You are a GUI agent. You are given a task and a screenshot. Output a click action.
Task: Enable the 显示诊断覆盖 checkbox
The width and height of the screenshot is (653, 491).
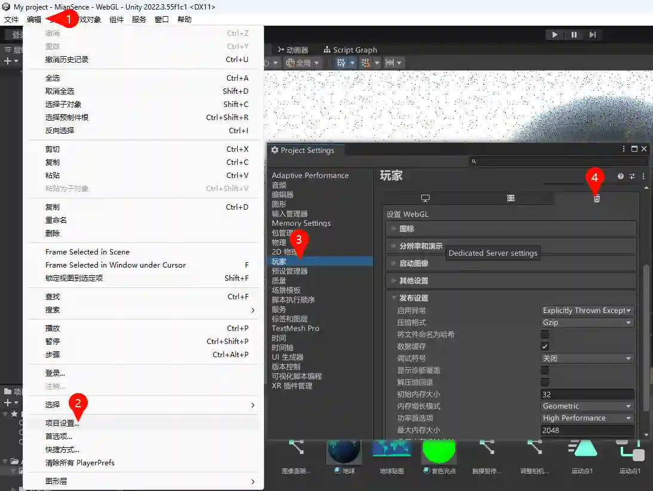click(546, 370)
